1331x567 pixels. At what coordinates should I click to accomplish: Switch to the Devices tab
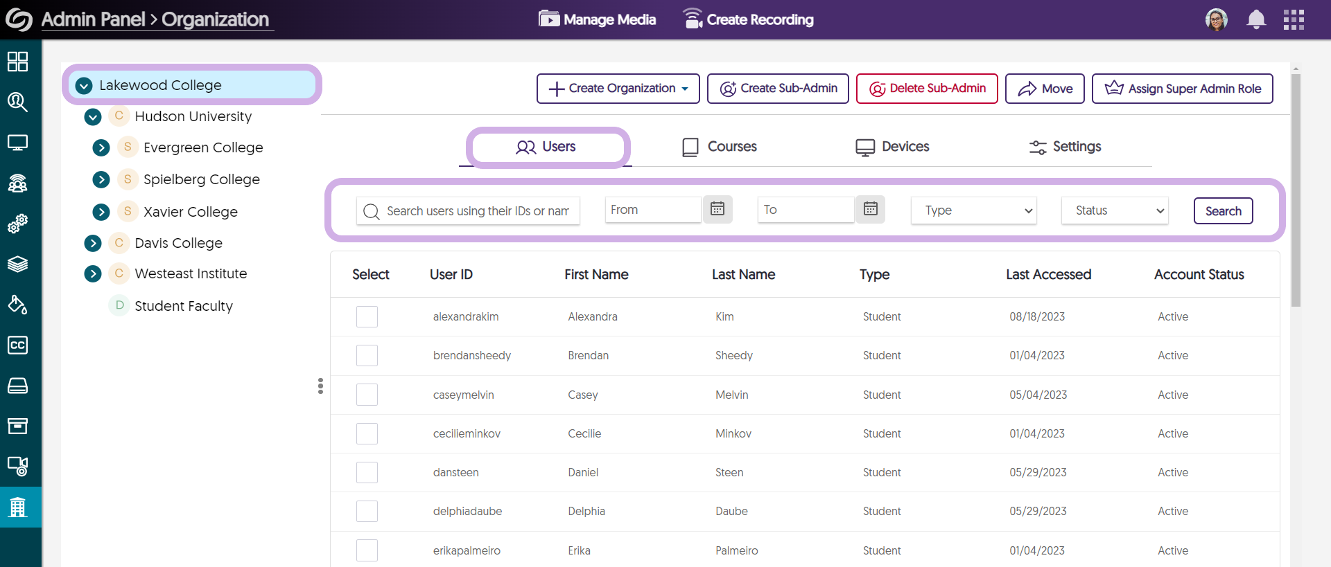(892, 147)
